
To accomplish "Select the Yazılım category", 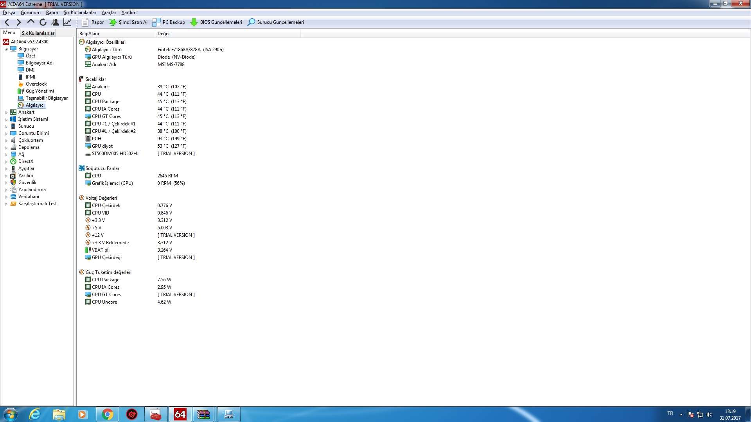I will [25, 175].
